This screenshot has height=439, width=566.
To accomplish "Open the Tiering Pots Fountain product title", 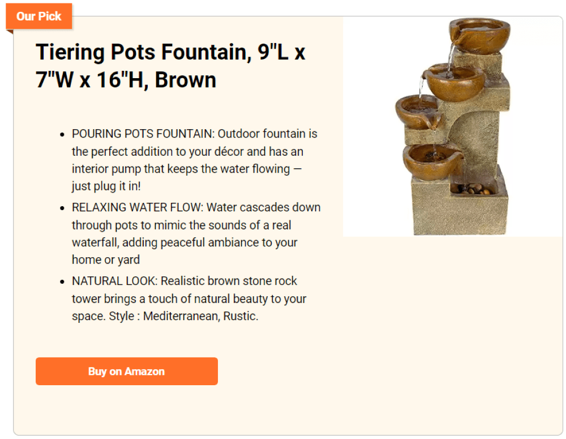I will pos(170,66).
